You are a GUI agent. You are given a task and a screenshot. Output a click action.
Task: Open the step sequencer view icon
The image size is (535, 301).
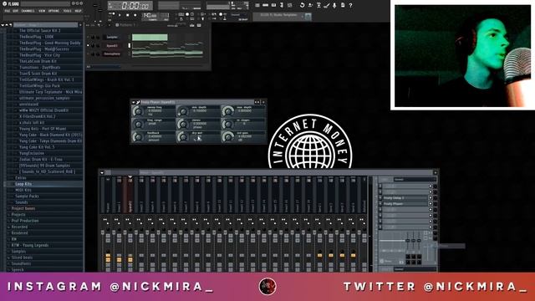point(266,6)
